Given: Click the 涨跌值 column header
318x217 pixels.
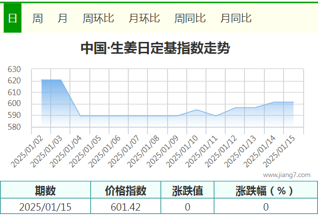Looking at the screenshot, I should point(188,190).
